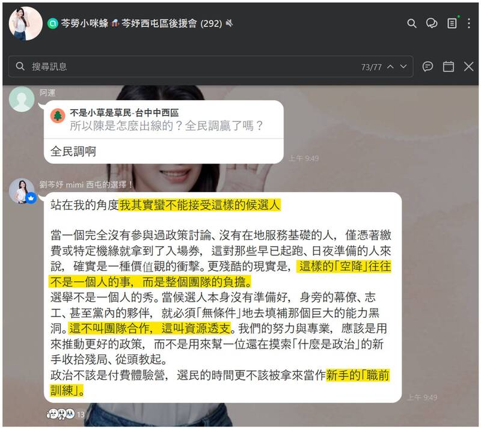The width and height of the screenshot is (481, 429).
Task: Click the sender name 劉芩妤 mimi 西屯的選擇
Action: (85, 184)
